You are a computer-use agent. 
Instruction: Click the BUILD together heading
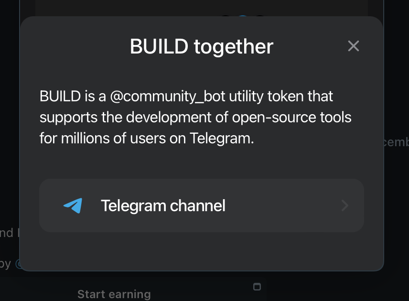[x=201, y=46]
